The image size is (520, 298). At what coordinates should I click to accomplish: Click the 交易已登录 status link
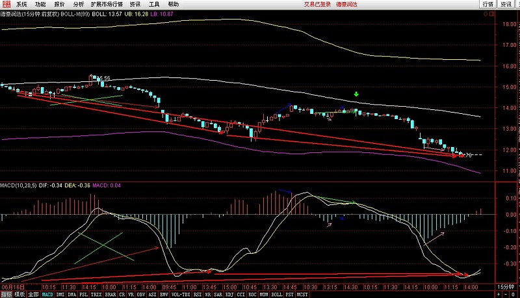(x=317, y=5)
